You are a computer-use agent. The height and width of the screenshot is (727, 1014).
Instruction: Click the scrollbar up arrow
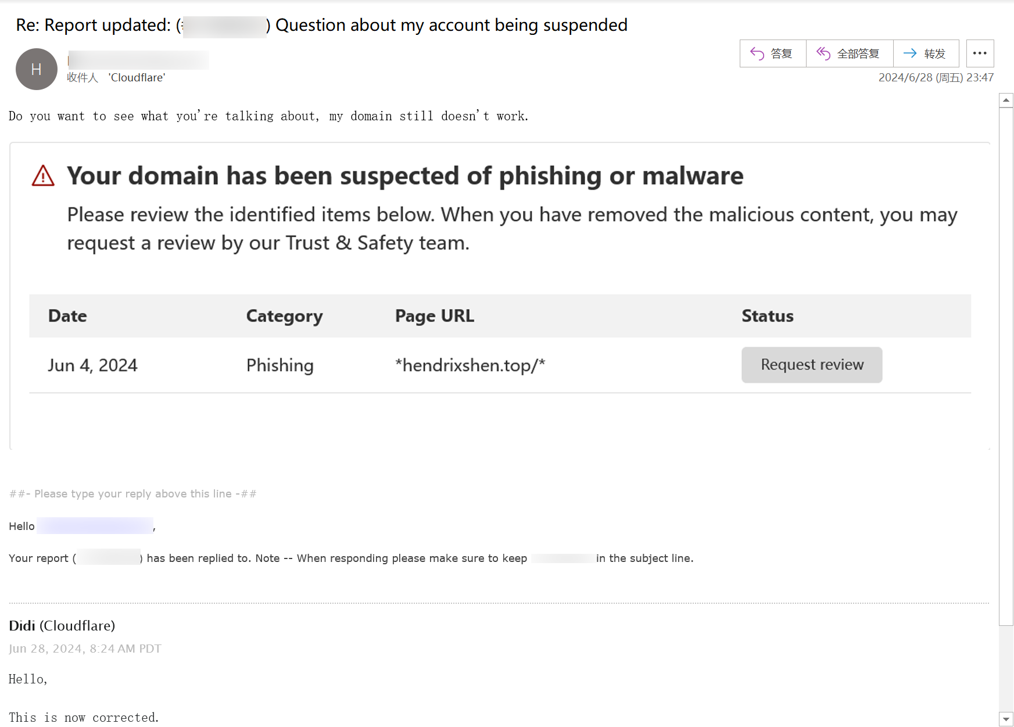click(x=1006, y=100)
